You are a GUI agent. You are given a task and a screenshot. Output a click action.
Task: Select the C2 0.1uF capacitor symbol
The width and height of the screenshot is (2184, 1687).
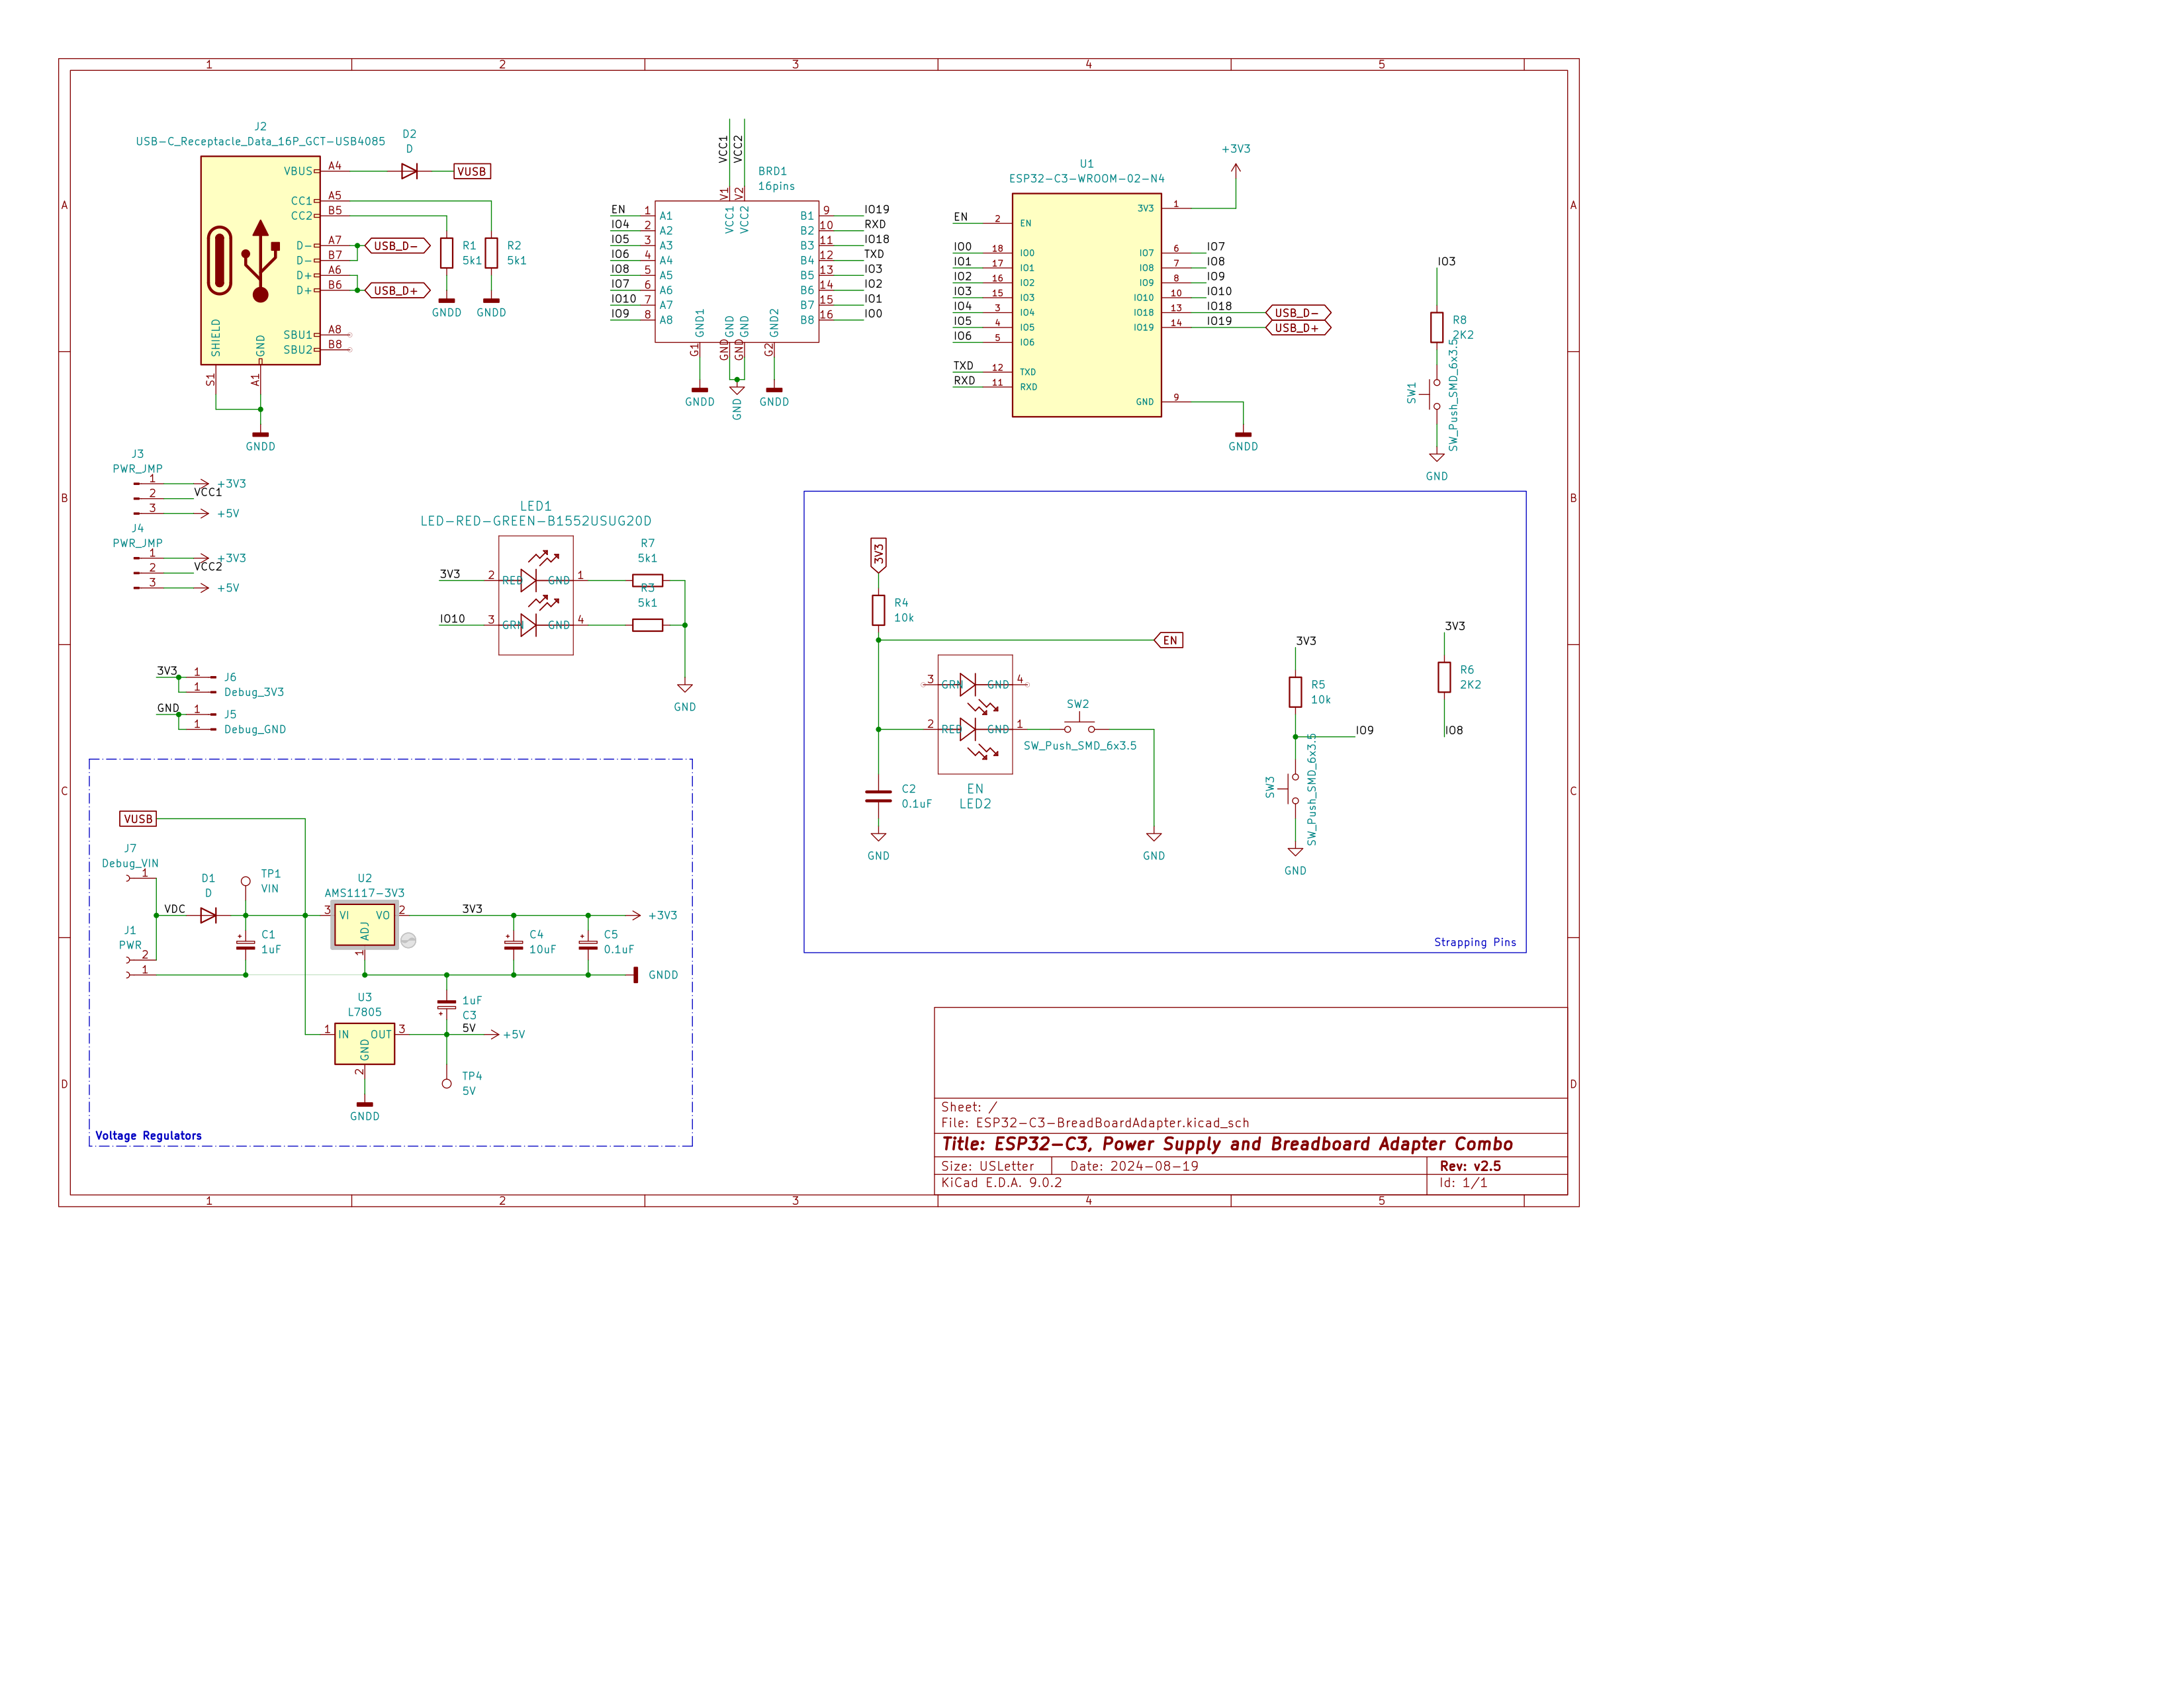coord(878,797)
